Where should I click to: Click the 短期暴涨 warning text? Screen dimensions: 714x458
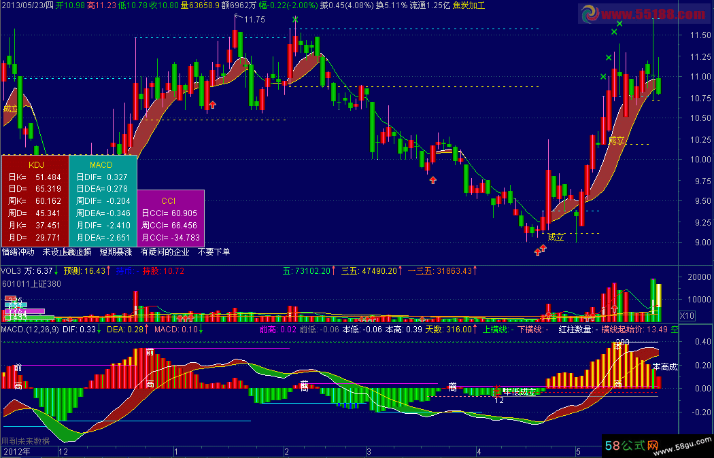pos(116,251)
